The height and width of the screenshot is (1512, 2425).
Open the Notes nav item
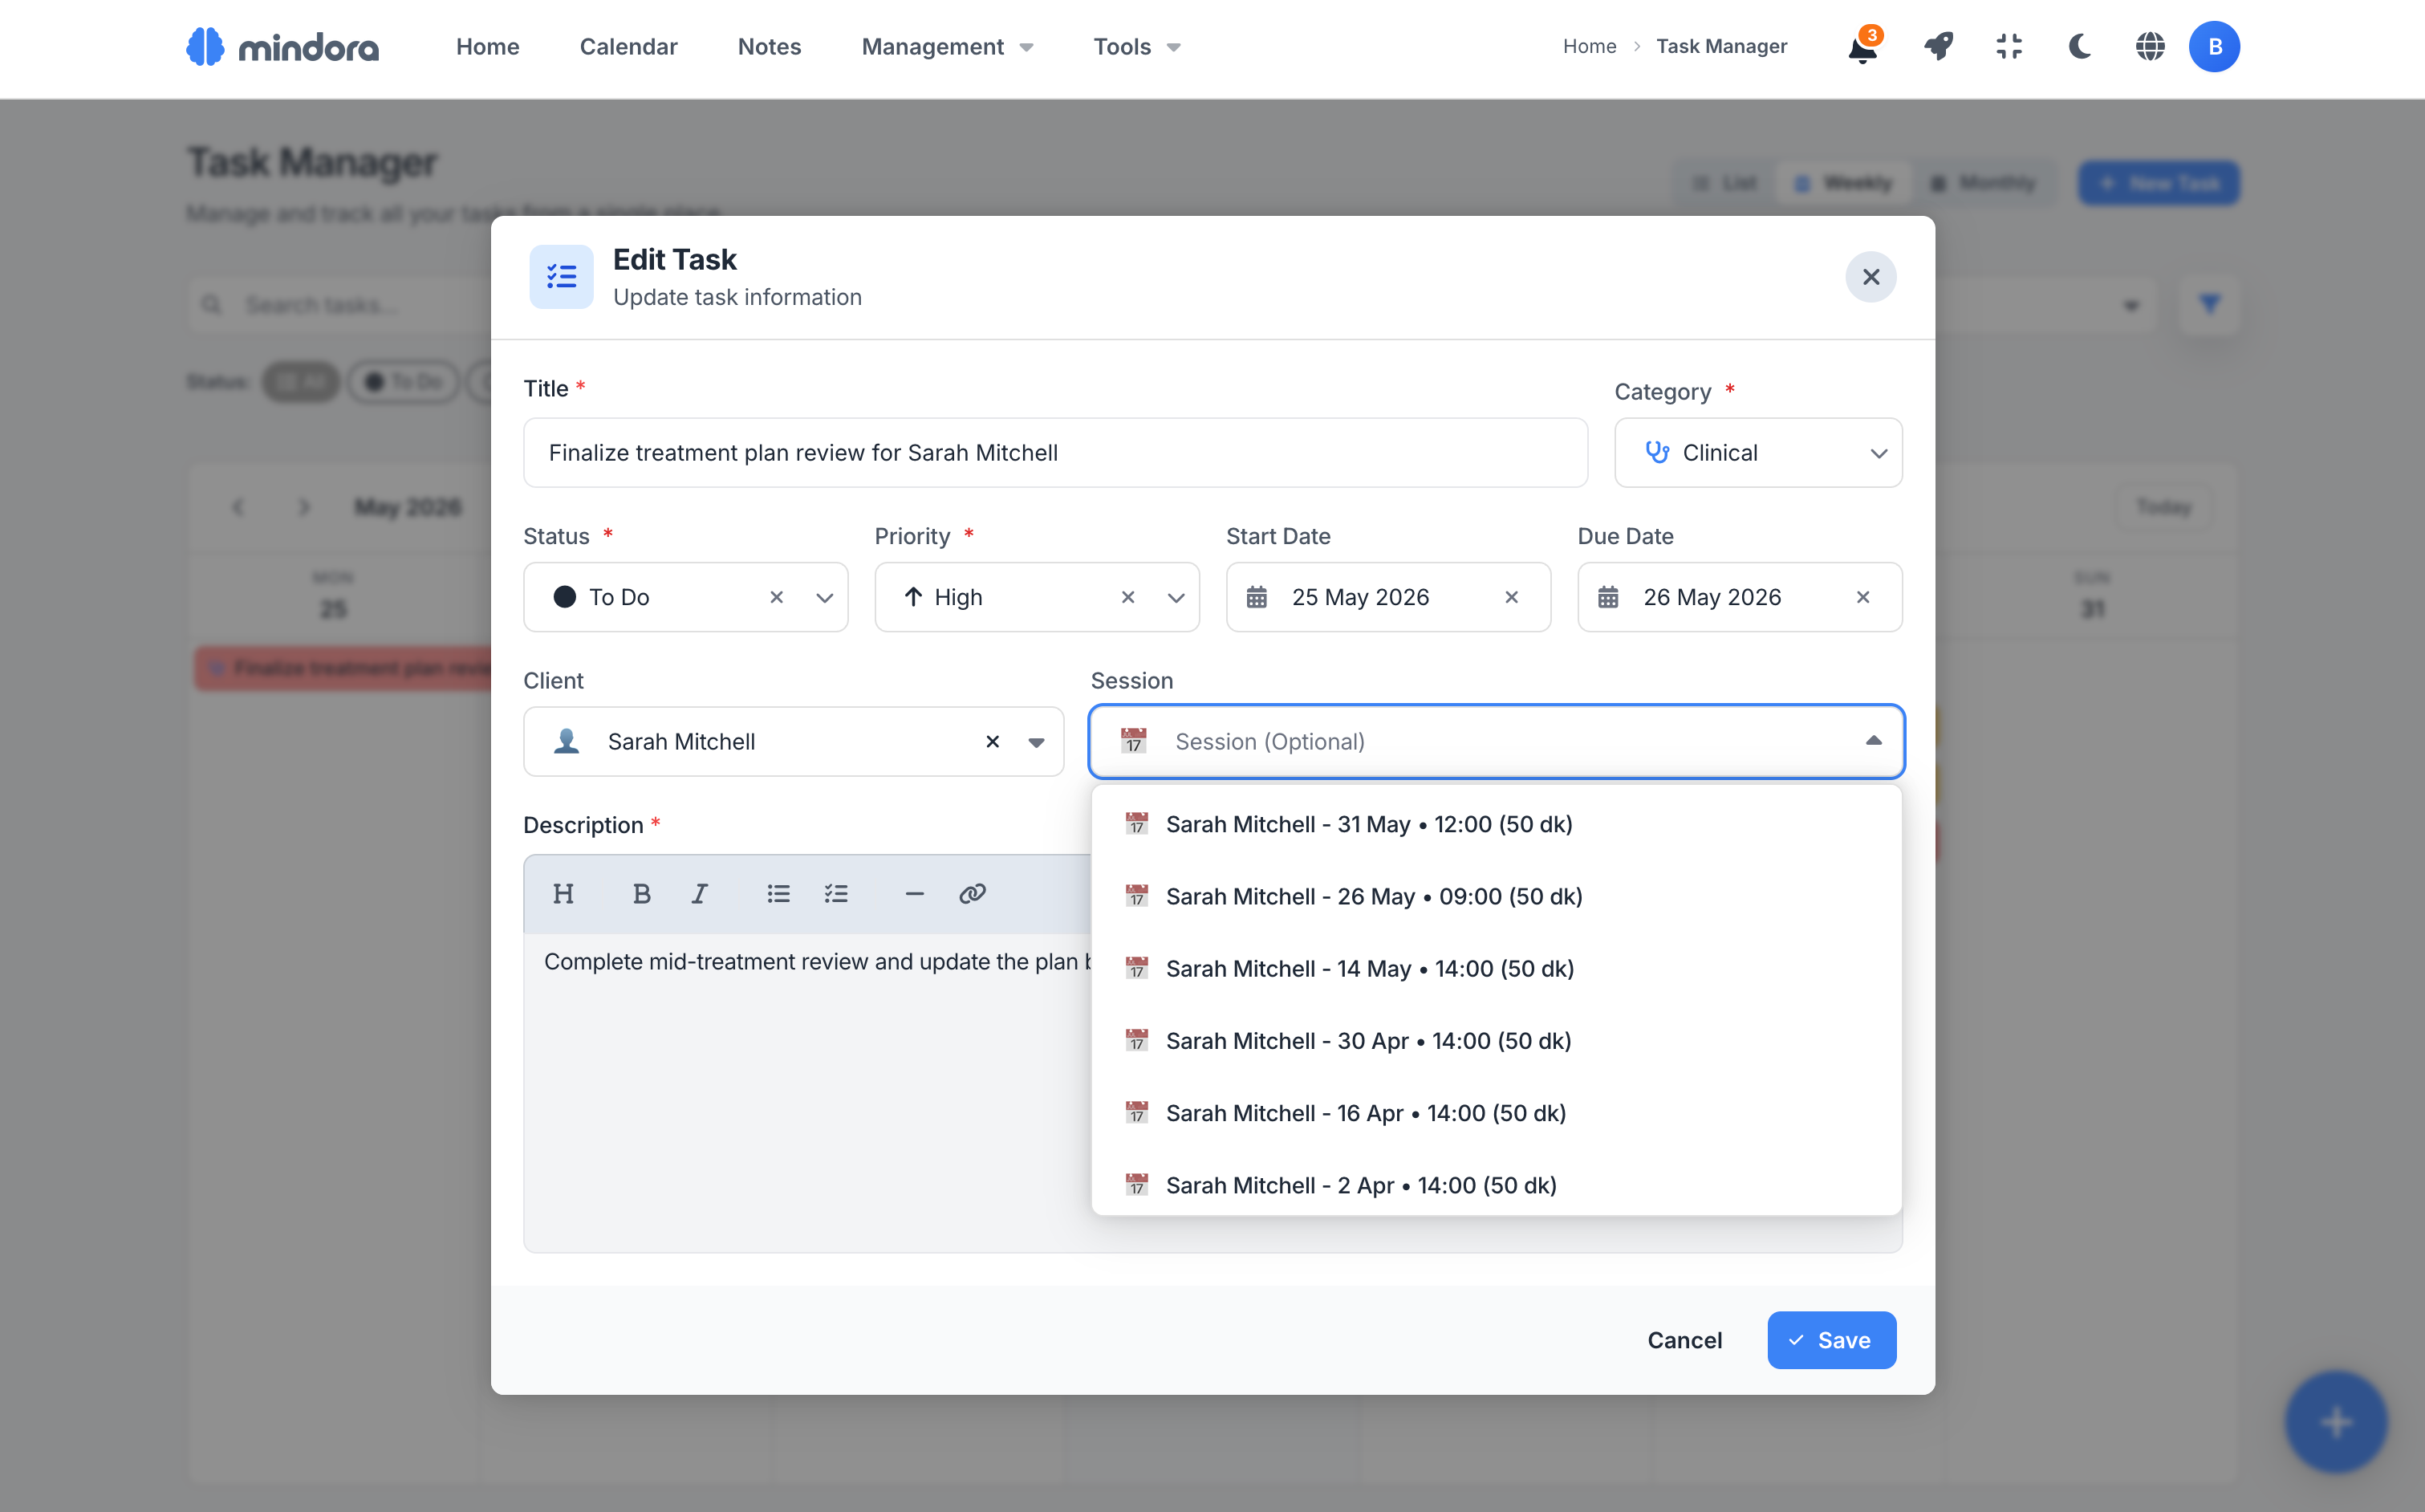click(x=770, y=47)
